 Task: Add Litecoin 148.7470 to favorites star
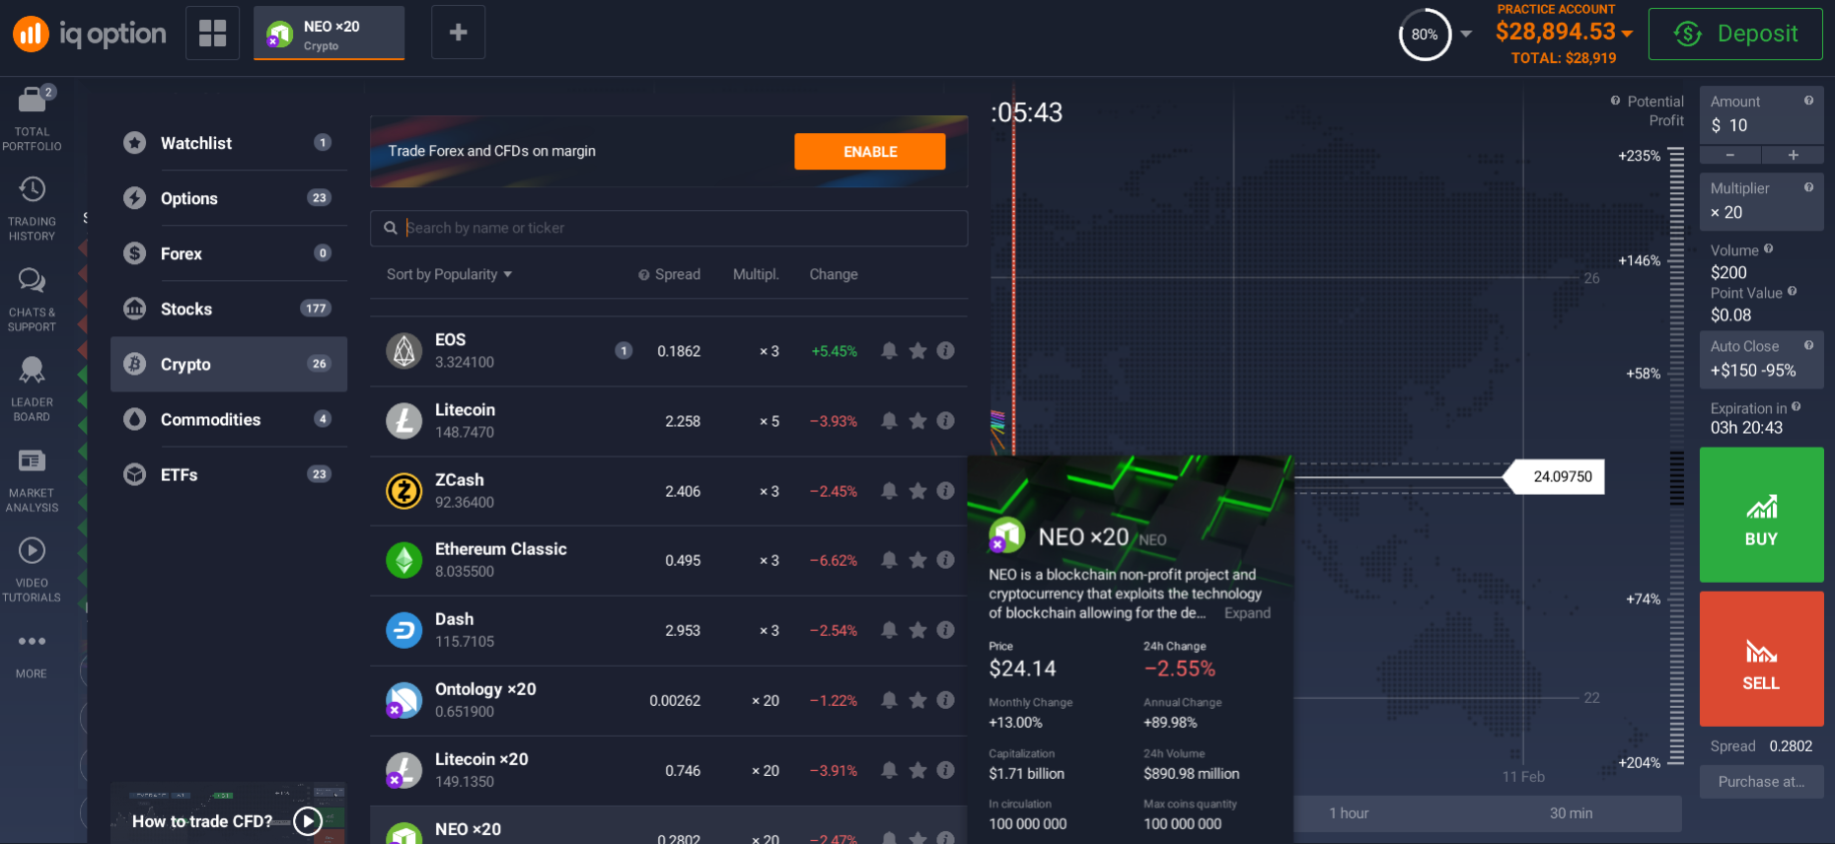pos(917,420)
